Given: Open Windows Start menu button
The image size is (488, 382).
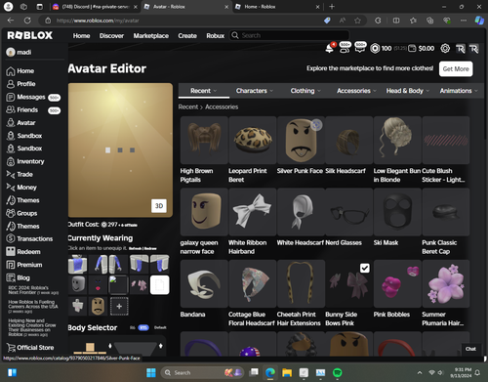Looking at the screenshot, I should tap(151, 372).
